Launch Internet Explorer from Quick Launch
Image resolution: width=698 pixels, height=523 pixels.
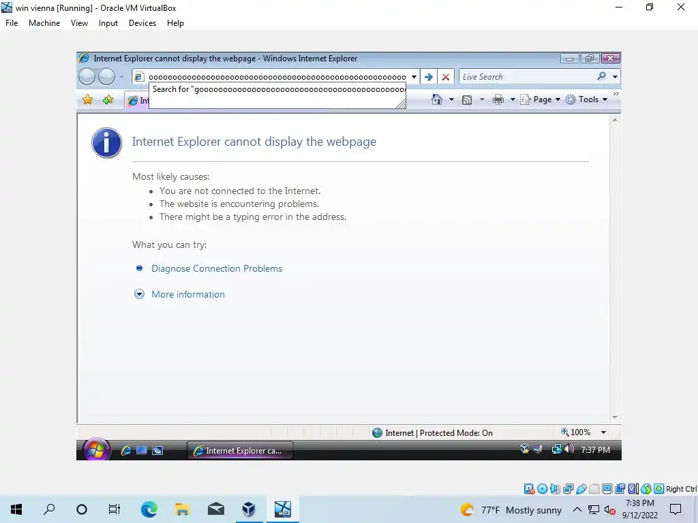coord(126,450)
